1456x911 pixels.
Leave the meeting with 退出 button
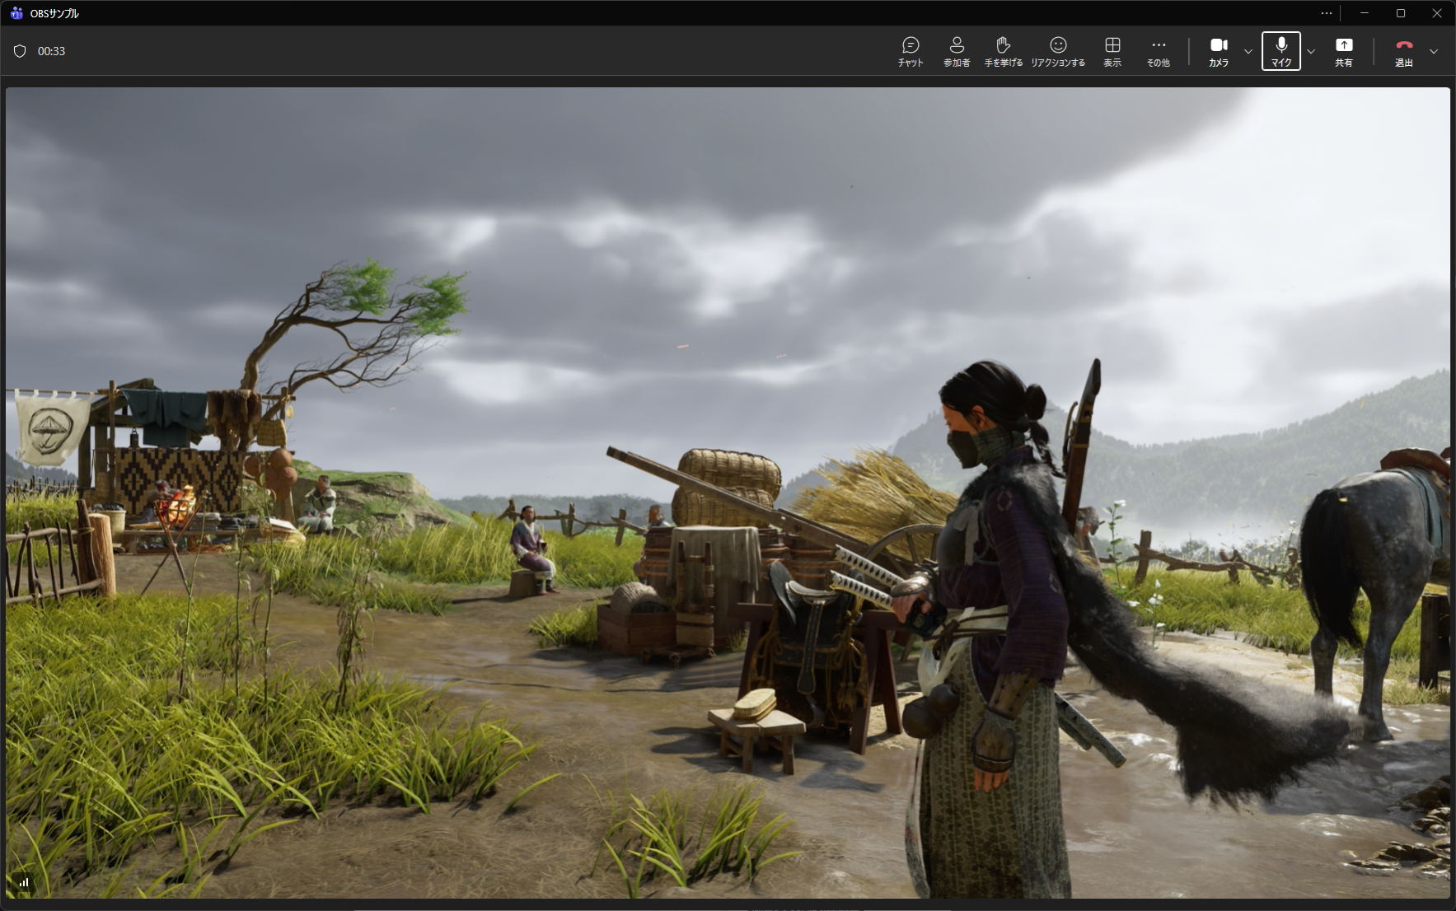click(1403, 51)
